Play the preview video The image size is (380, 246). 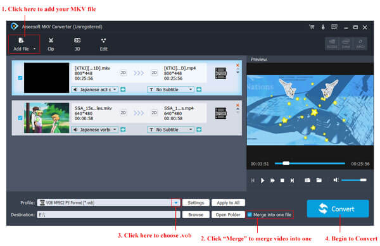point(262,180)
